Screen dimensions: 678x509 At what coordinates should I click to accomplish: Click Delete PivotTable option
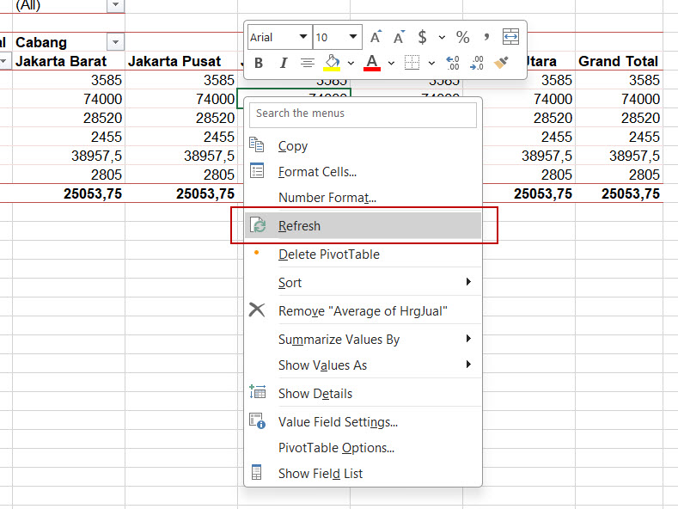click(x=328, y=254)
